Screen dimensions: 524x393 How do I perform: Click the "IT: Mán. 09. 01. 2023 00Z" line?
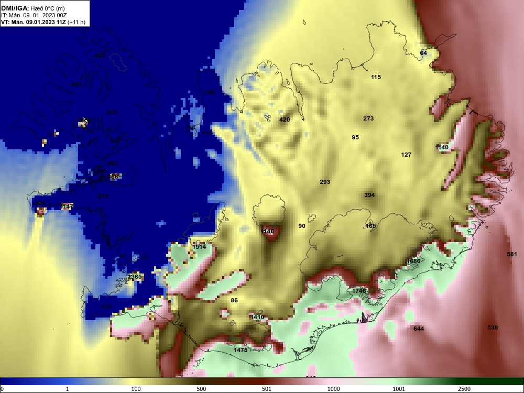coord(34,15)
